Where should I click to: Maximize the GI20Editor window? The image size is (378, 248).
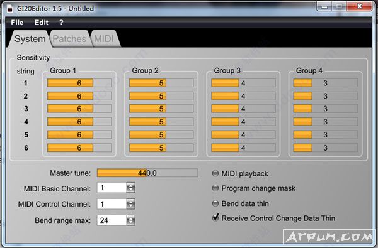[339, 6]
